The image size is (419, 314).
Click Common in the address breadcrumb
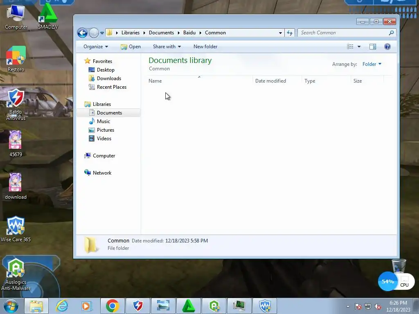click(x=215, y=33)
